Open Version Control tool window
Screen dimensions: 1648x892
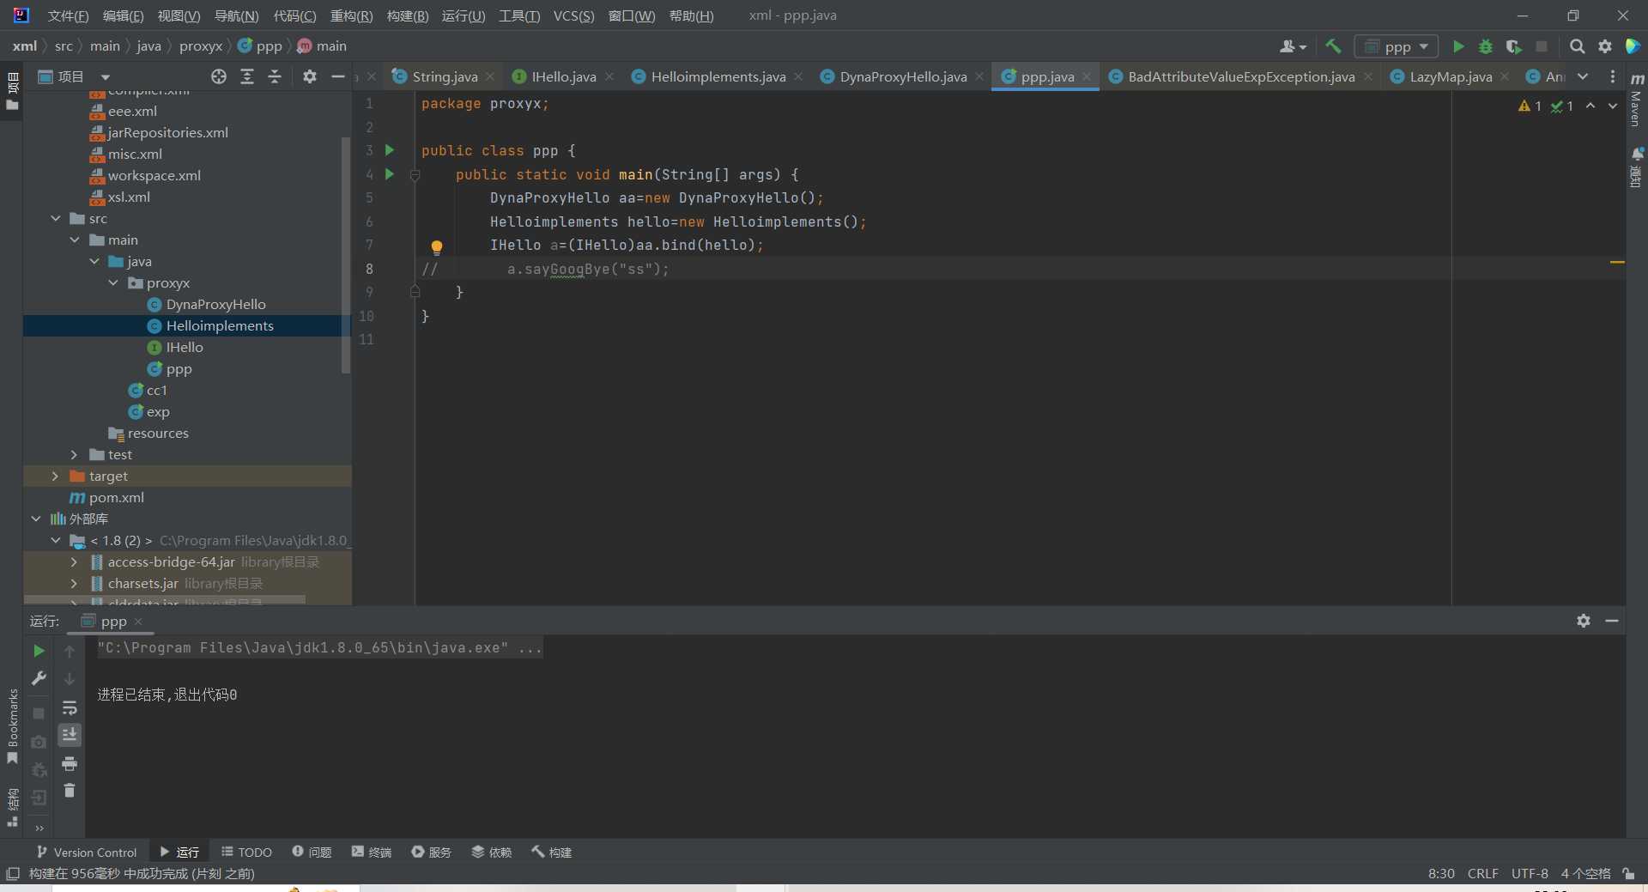pyautogui.click(x=87, y=852)
